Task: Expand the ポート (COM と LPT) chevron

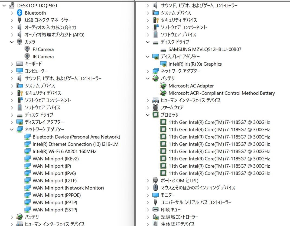Action: [148, 180]
